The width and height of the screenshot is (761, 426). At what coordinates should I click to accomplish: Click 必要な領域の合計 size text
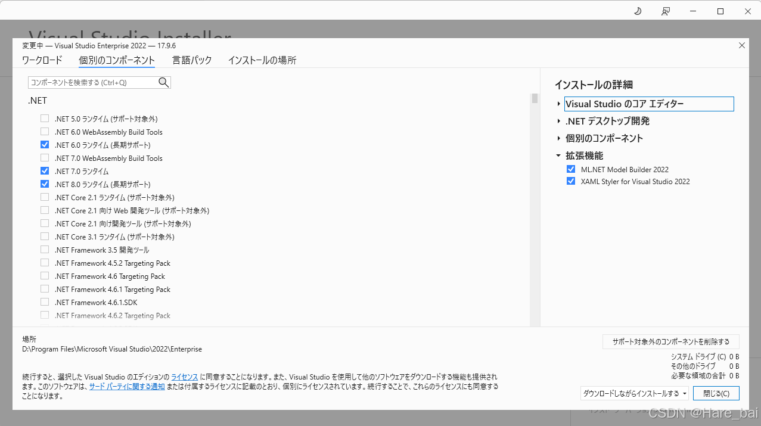705,376
